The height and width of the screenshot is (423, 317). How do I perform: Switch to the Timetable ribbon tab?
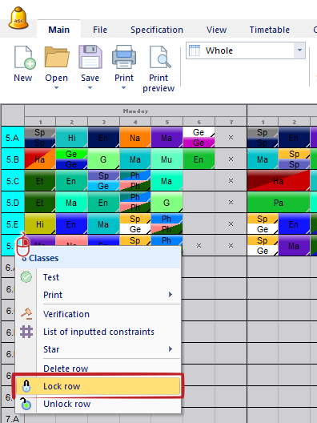[x=269, y=30]
